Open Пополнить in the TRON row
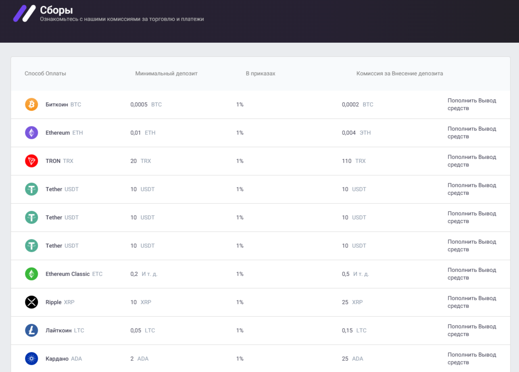This screenshot has height=372, width=519. (462, 157)
